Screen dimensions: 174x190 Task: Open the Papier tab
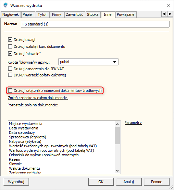(28, 14)
